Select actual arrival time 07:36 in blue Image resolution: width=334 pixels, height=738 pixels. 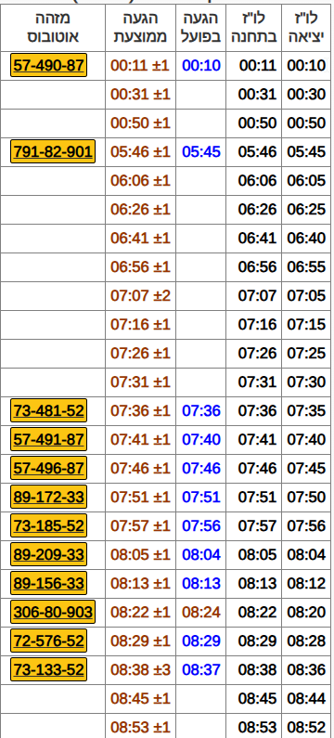point(201,411)
